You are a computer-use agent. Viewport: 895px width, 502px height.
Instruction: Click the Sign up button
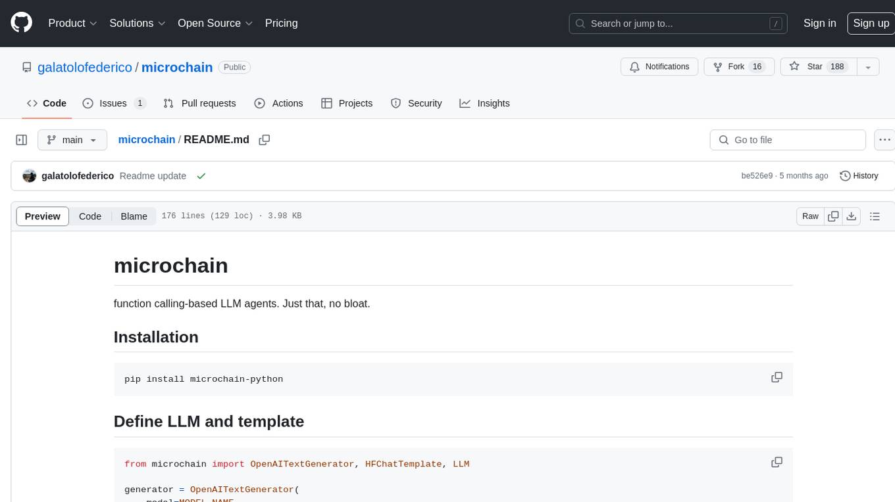click(x=871, y=23)
